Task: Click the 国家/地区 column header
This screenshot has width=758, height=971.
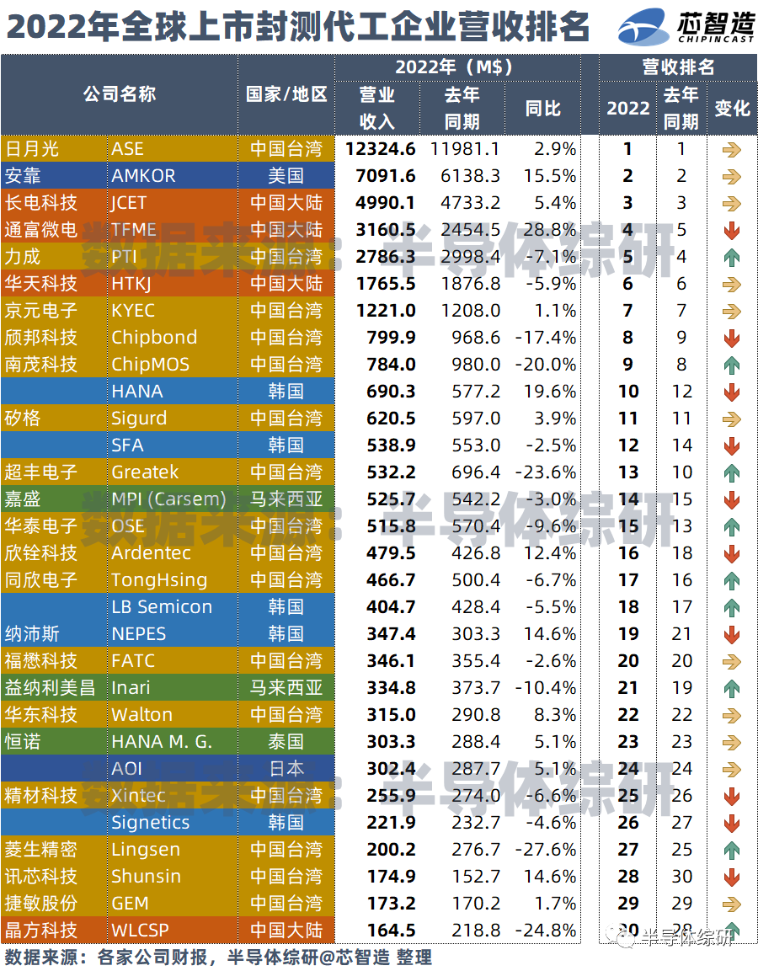Action: (286, 94)
